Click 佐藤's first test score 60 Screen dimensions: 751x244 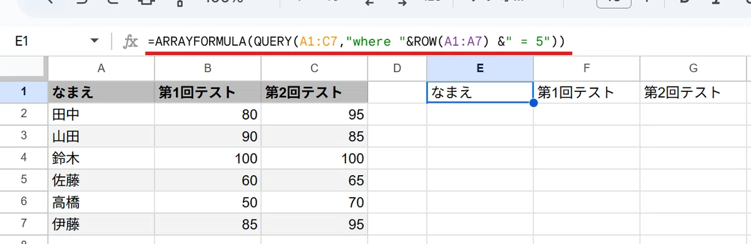(208, 180)
